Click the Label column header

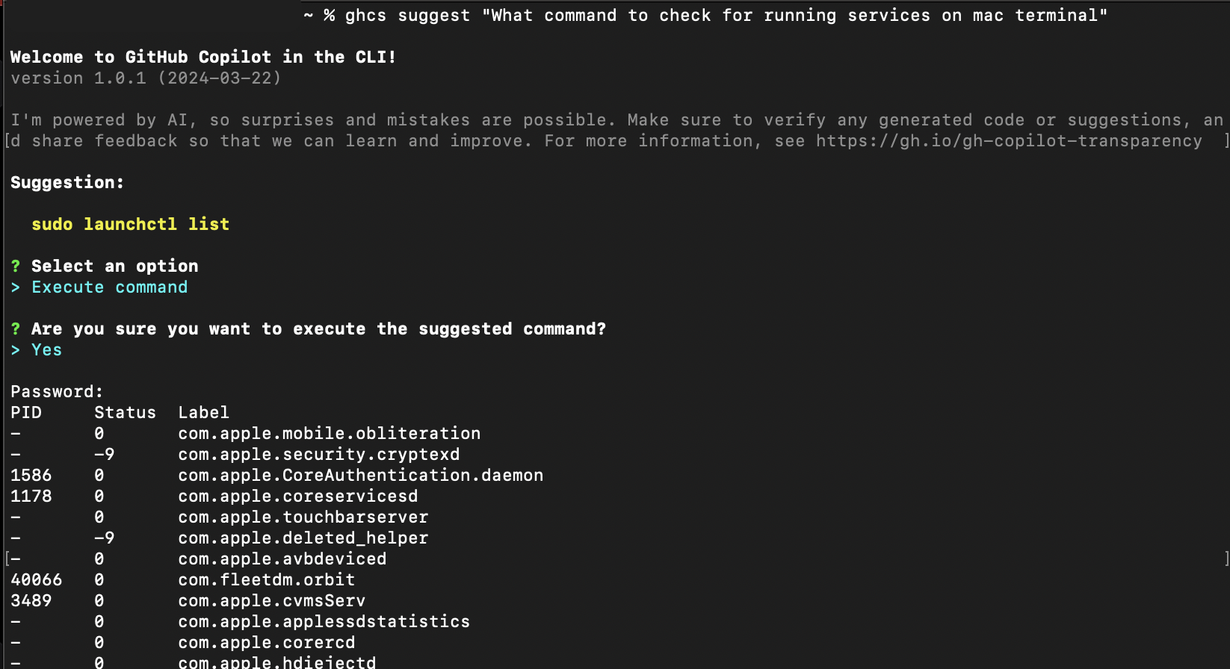(x=204, y=413)
